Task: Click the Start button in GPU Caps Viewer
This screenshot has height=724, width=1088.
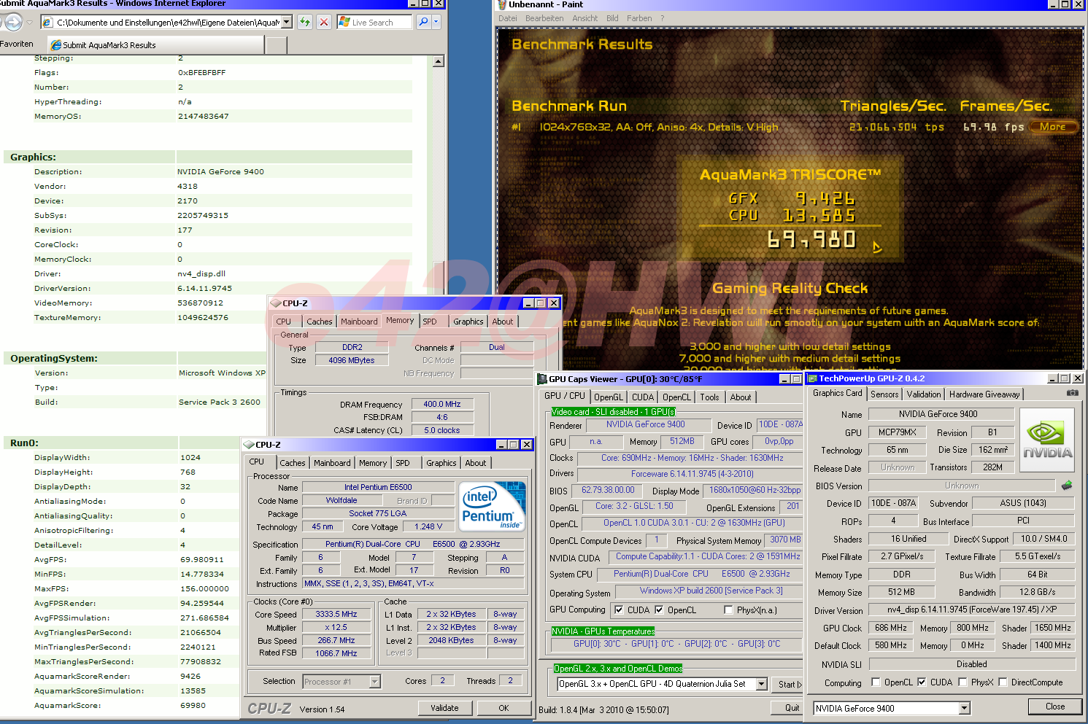Action: coord(788,685)
